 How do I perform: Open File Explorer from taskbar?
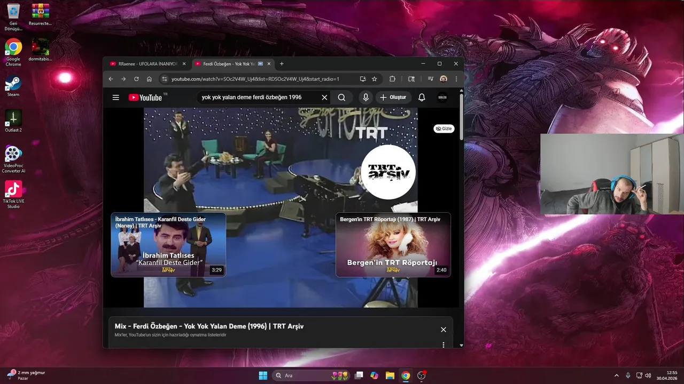(x=390, y=375)
